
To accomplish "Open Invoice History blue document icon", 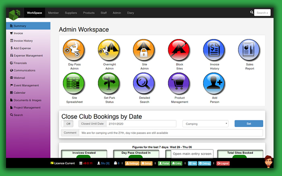I will click(x=214, y=50).
